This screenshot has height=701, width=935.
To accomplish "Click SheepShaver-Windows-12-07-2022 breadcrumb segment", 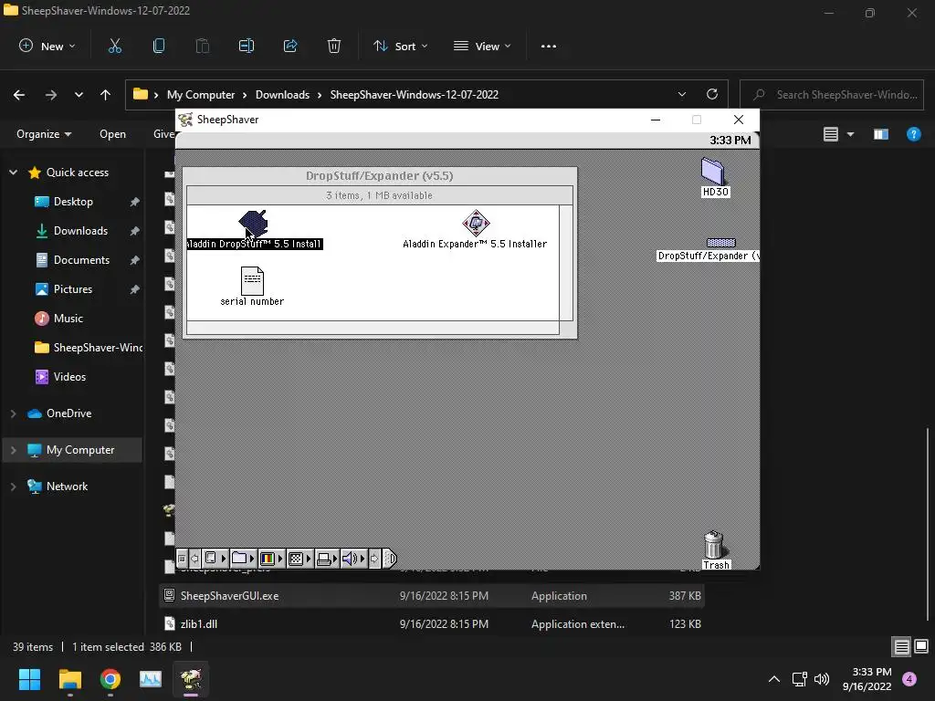I will pos(415,95).
